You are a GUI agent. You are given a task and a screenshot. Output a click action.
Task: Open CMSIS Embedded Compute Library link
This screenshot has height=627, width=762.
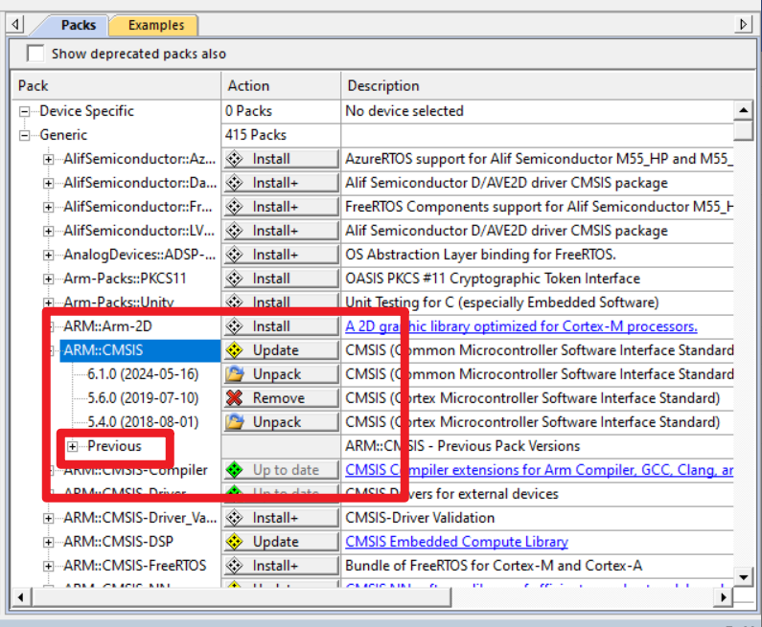point(456,542)
